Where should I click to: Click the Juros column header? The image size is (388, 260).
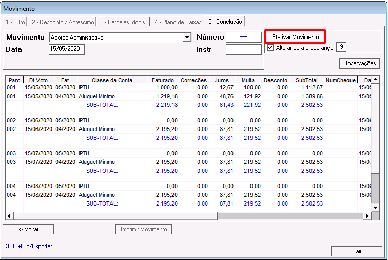pyautogui.click(x=222, y=80)
